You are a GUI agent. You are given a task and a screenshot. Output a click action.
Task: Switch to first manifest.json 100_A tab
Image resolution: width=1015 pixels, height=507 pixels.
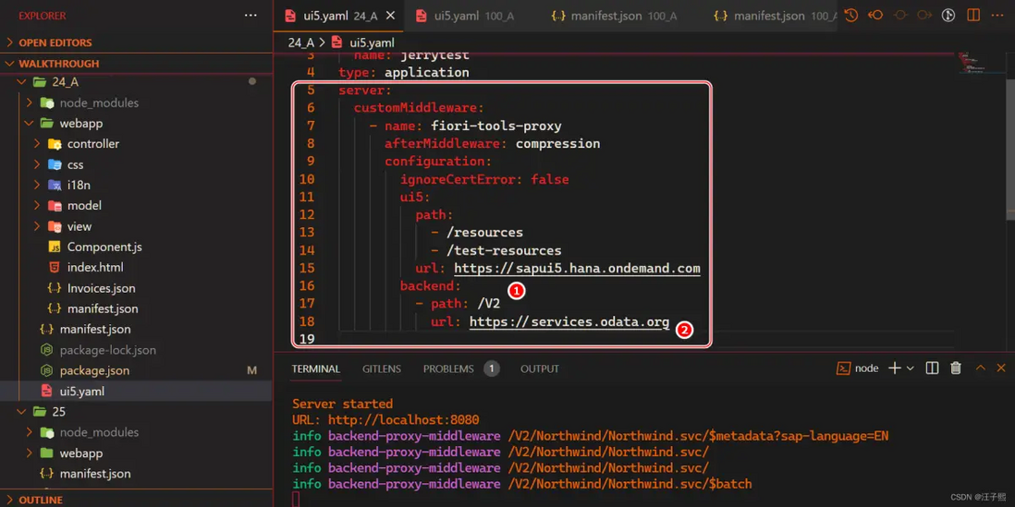pos(613,17)
